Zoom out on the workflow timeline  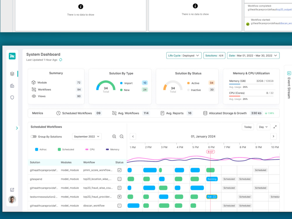(121, 136)
